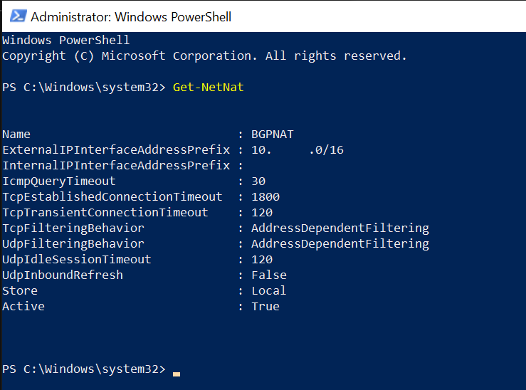Click UdpFilteringBehavior's AddressDependentFiltering value
Image resolution: width=526 pixels, height=390 pixels.
[x=340, y=244]
